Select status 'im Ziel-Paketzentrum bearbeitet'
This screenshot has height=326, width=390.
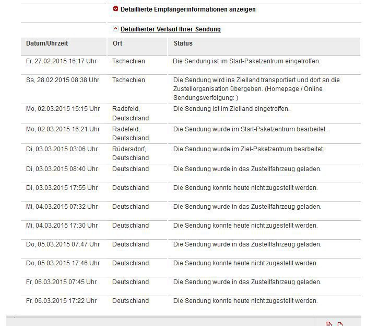[249, 149]
